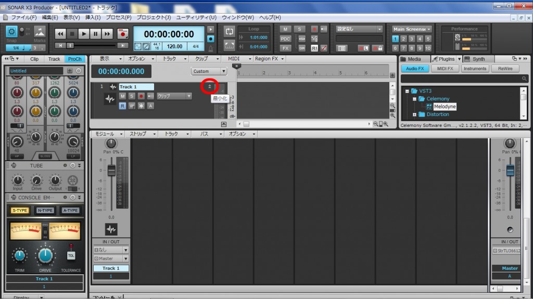The width and height of the screenshot is (533, 299).
Task: Click the Master bus volume fader
Action: [510, 170]
